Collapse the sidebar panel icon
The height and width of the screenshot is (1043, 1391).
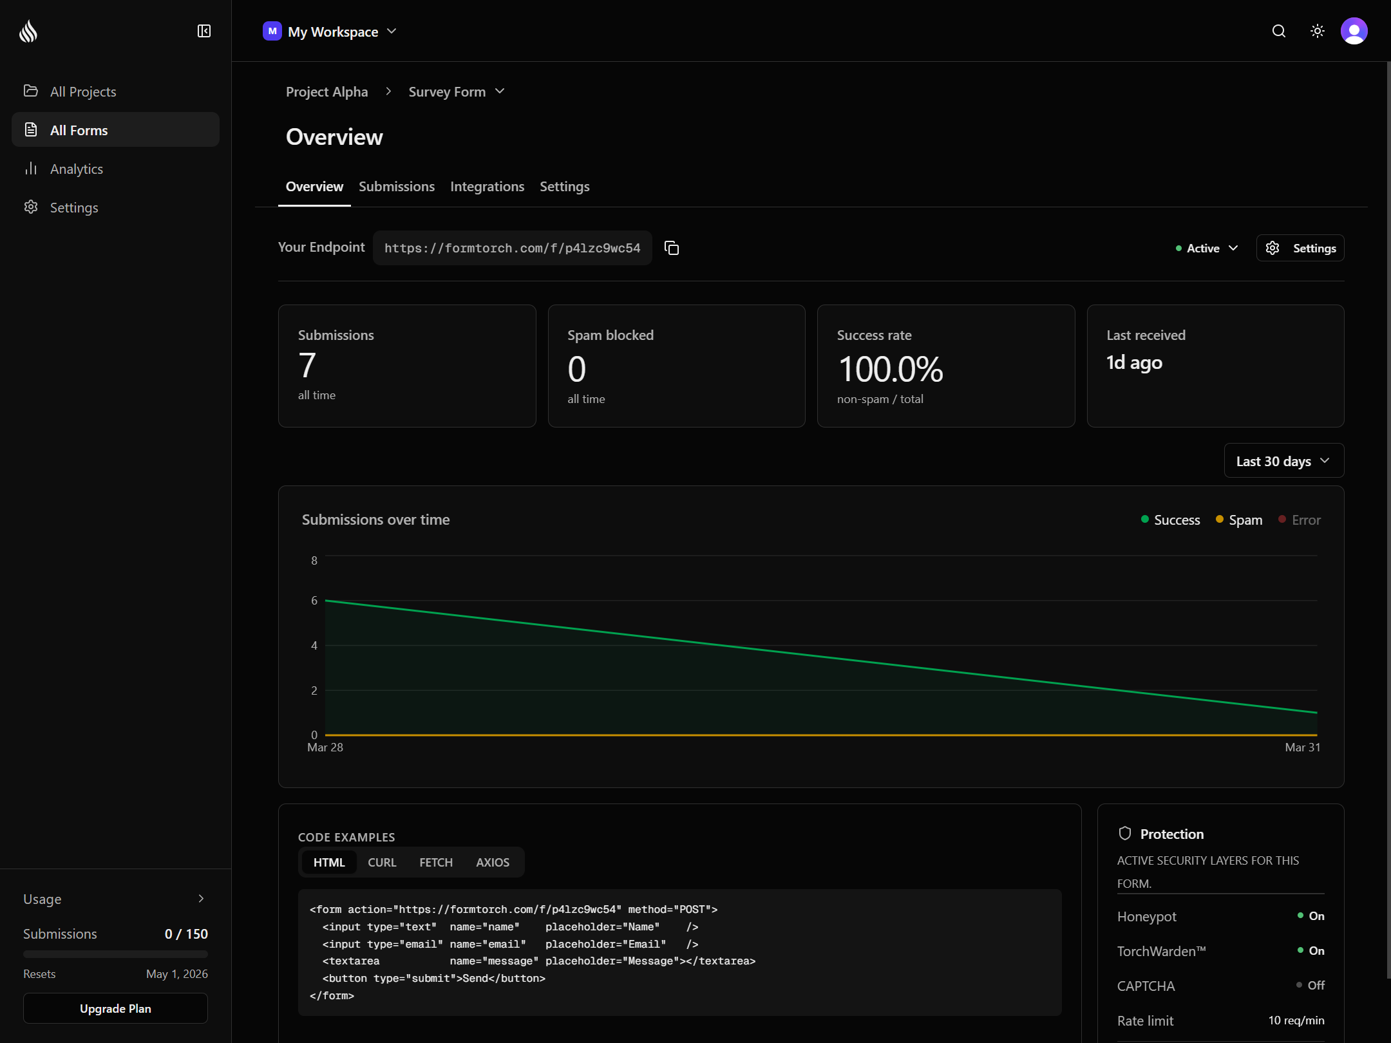(x=204, y=31)
